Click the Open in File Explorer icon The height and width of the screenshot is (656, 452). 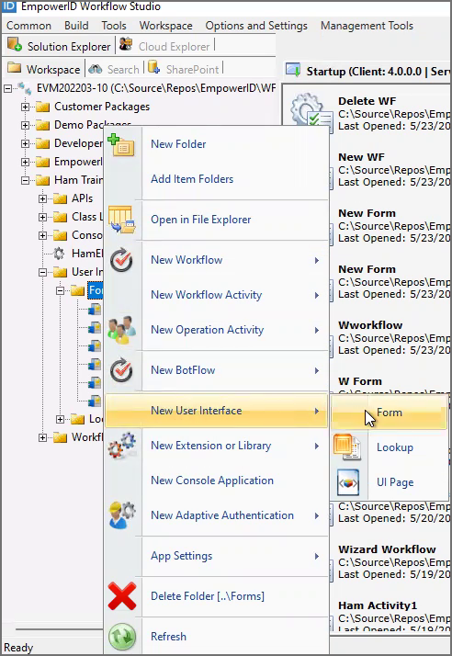[122, 220]
